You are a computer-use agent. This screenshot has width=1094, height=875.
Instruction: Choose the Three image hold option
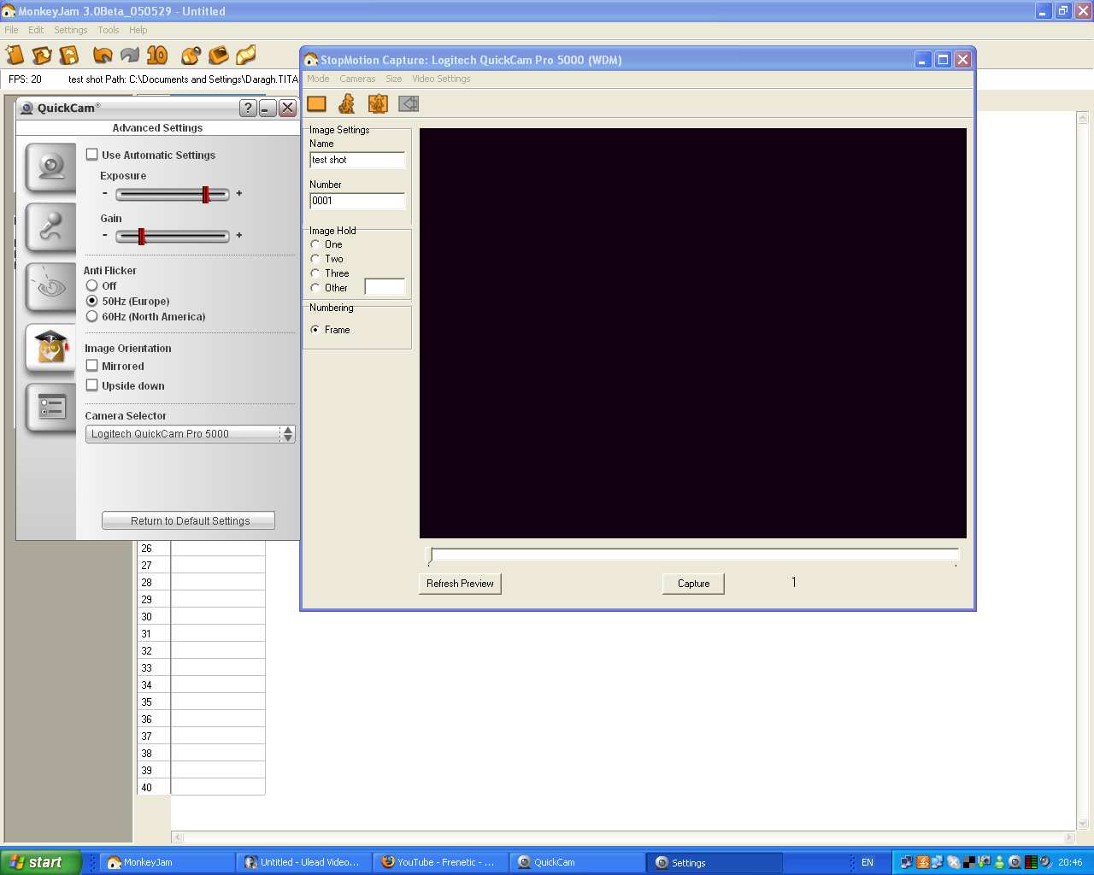pyautogui.click(x=315, y=273)
